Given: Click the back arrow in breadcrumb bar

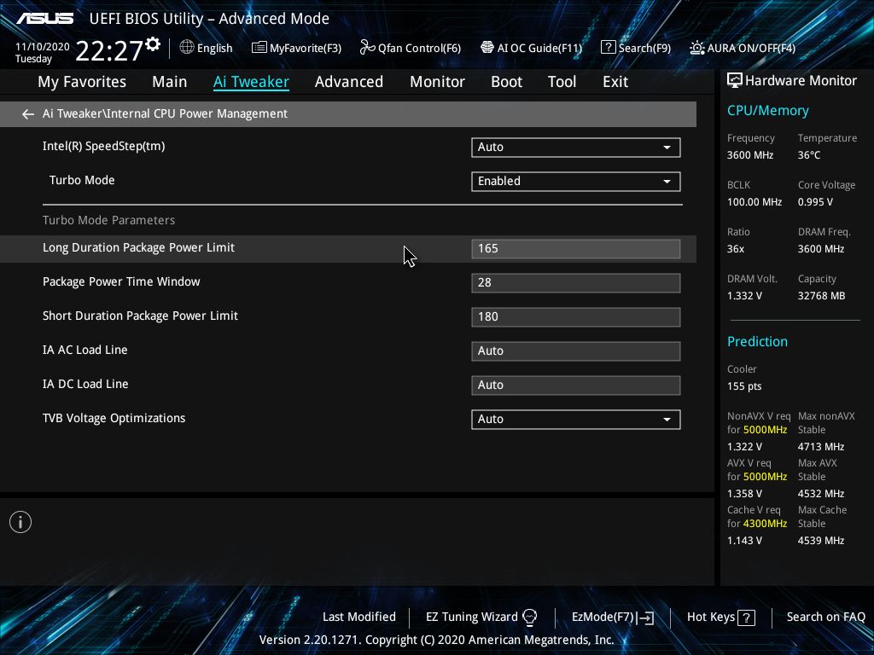Looking at the screenshot, I should (28, 114).
